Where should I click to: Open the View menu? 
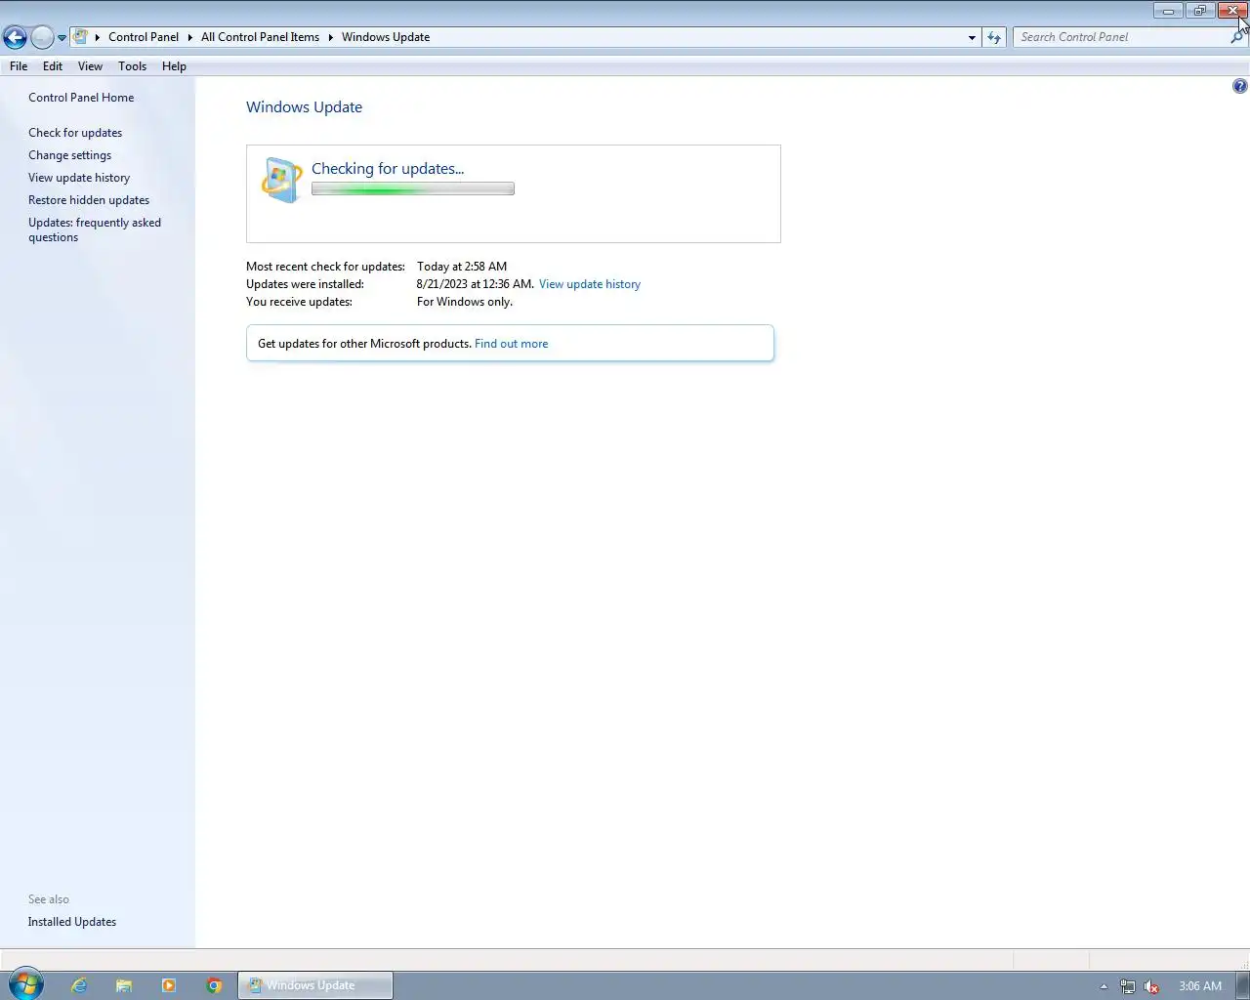point(90,66)
